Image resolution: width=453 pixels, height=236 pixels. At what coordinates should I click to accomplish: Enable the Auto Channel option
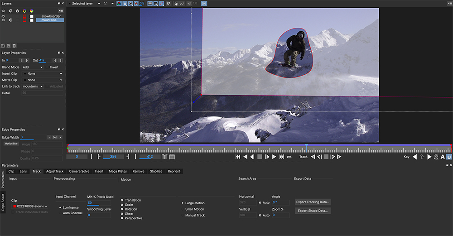click(x=60, y=213)
